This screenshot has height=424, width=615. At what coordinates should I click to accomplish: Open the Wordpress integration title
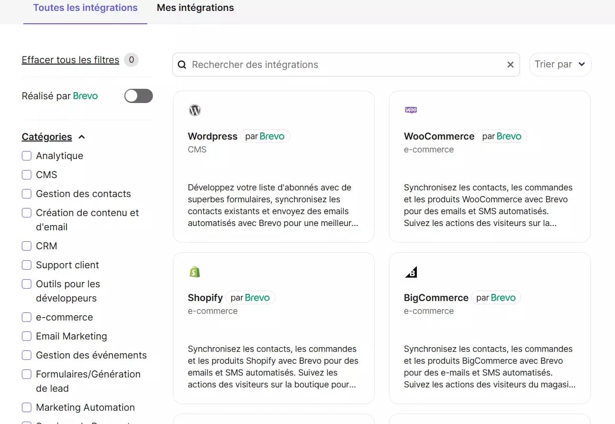pos(213,136)
